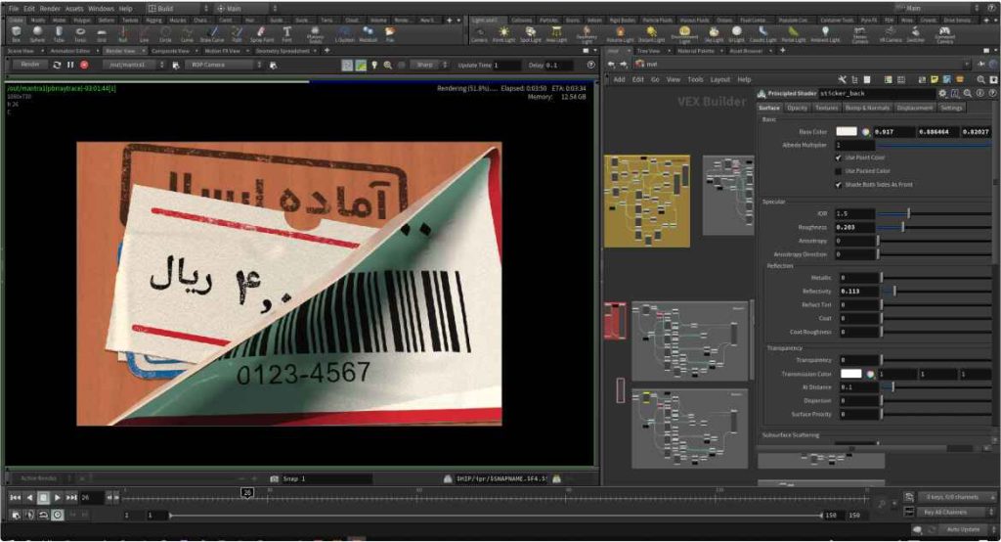Screen dimensions: 1001x542
Task: Open the Geometry Spreadsheet pane tab
Action: coord(283,51)
